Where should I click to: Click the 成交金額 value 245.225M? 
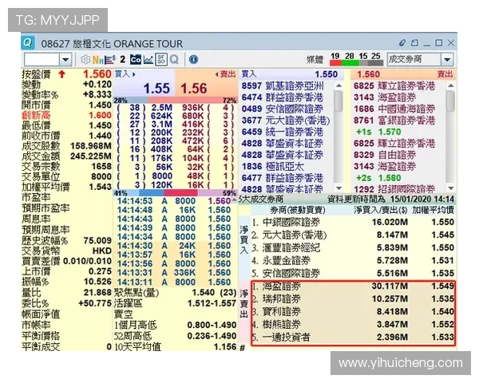(x=91, y=156)
